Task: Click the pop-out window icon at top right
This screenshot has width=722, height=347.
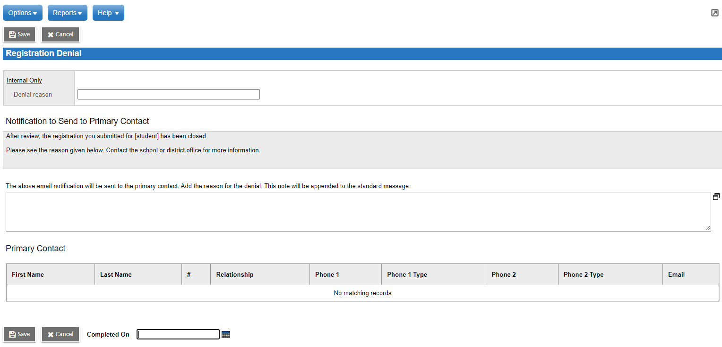Action: (x=714, y=13)
